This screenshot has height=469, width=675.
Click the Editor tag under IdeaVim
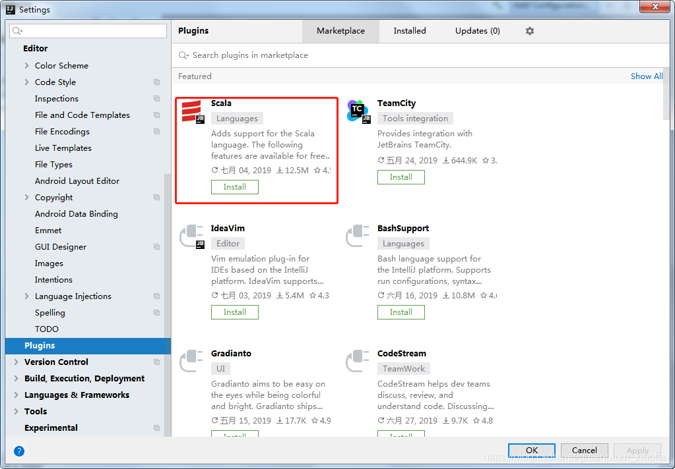coord(228,243)
